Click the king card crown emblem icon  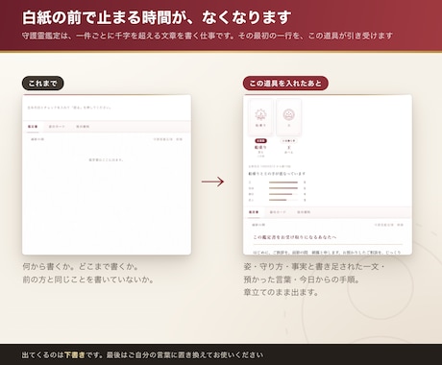coord(289,114)
